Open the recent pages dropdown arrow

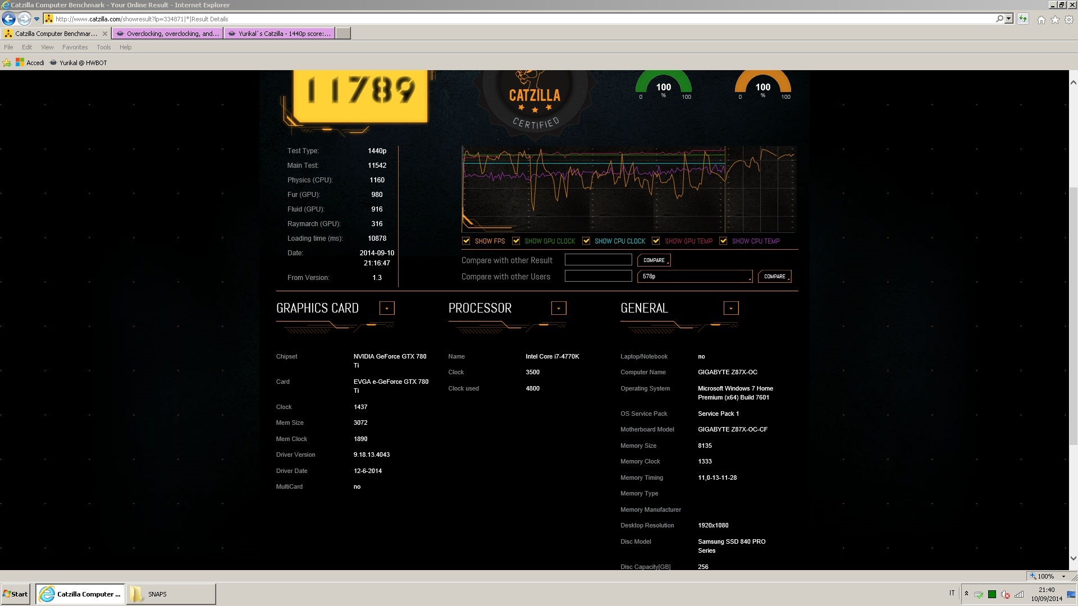(37, 19)
